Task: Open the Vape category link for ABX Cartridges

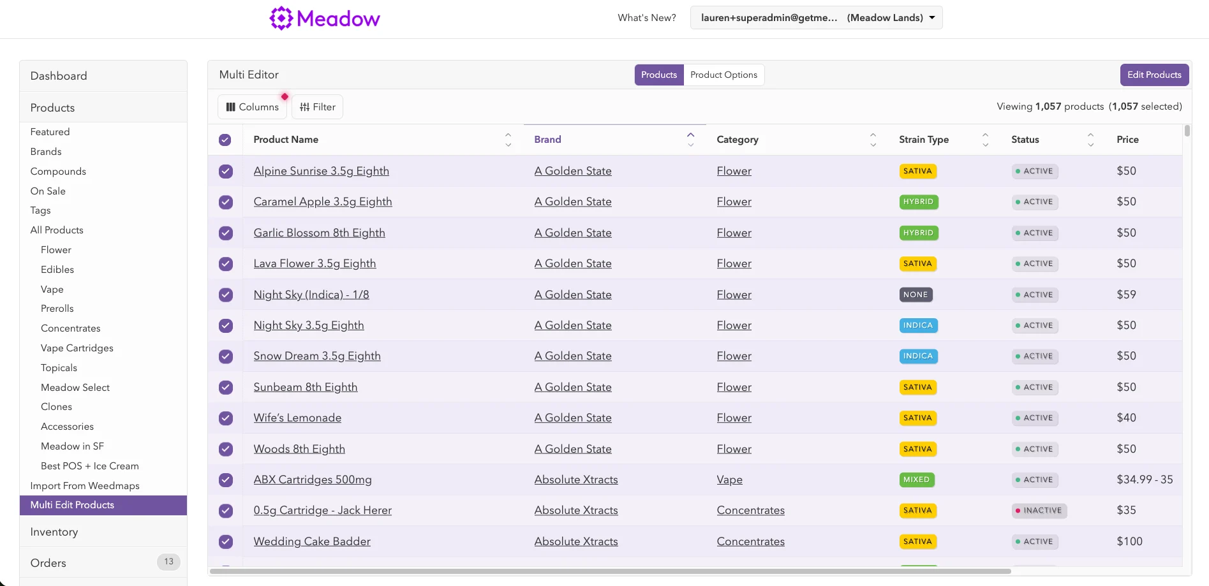Action: pyautogui.click(x=729, y=480)
